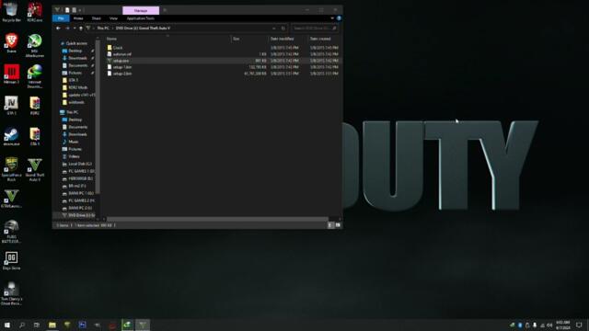The height and width of the screenshot is (331, 589).
Task: Open the taskbar volume icon
Action: (x=550, y=325)
